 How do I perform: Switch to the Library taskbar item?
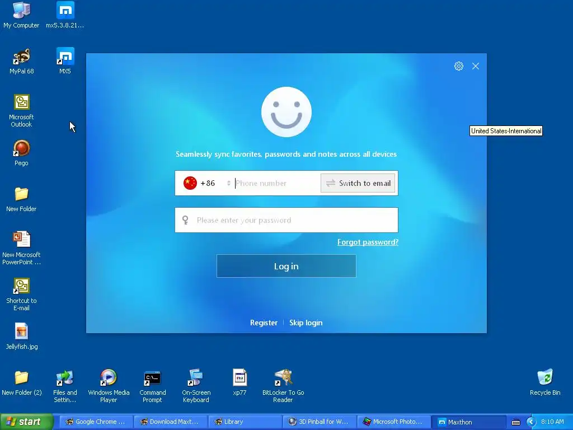point(245,422)
